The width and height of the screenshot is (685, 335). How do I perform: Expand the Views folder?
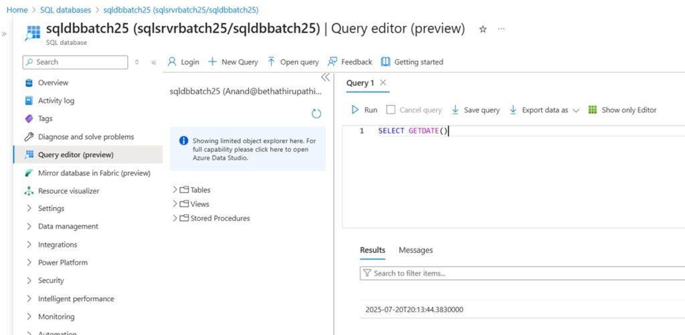(x=175, y=204)
